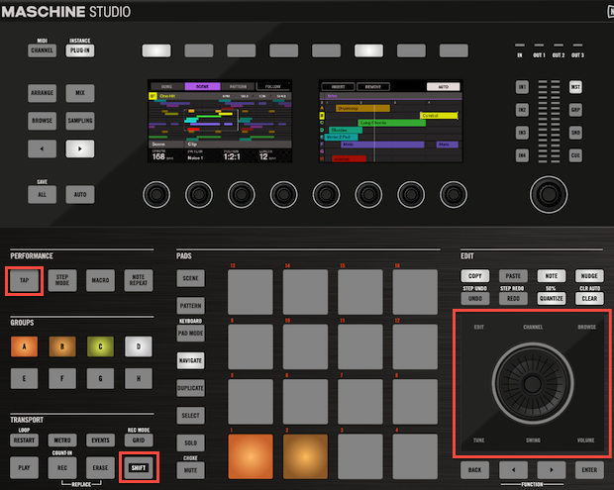Click the left arrow below BROWSE
This screenshot has width=614, height=490.
[42, 148]
